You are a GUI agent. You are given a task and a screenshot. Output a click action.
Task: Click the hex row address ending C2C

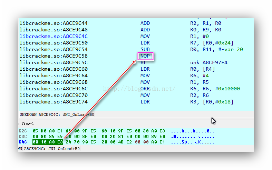[x=22, y=131]
